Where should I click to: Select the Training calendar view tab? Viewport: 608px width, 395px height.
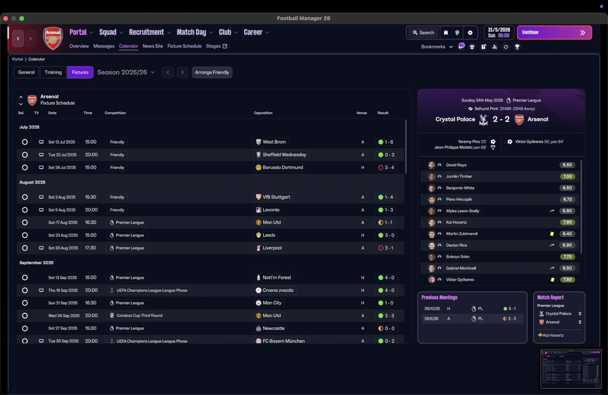pos(53,72)
